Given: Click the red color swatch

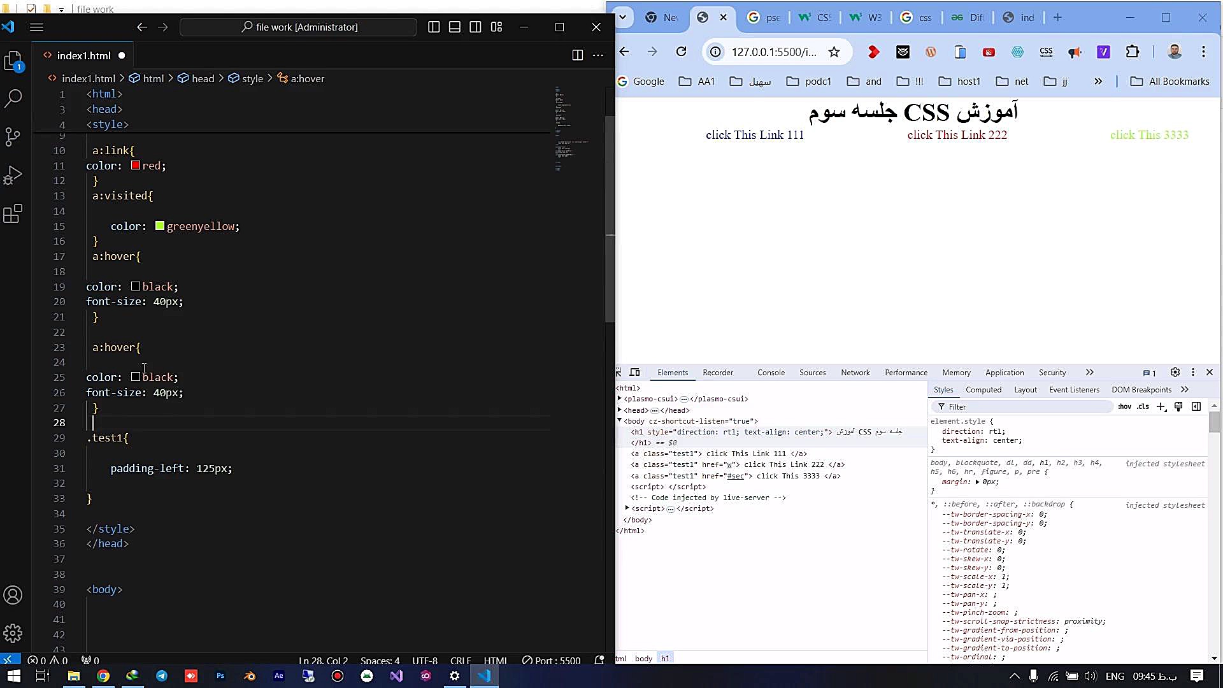Looking at the screenshot, I should pos(136,166).
